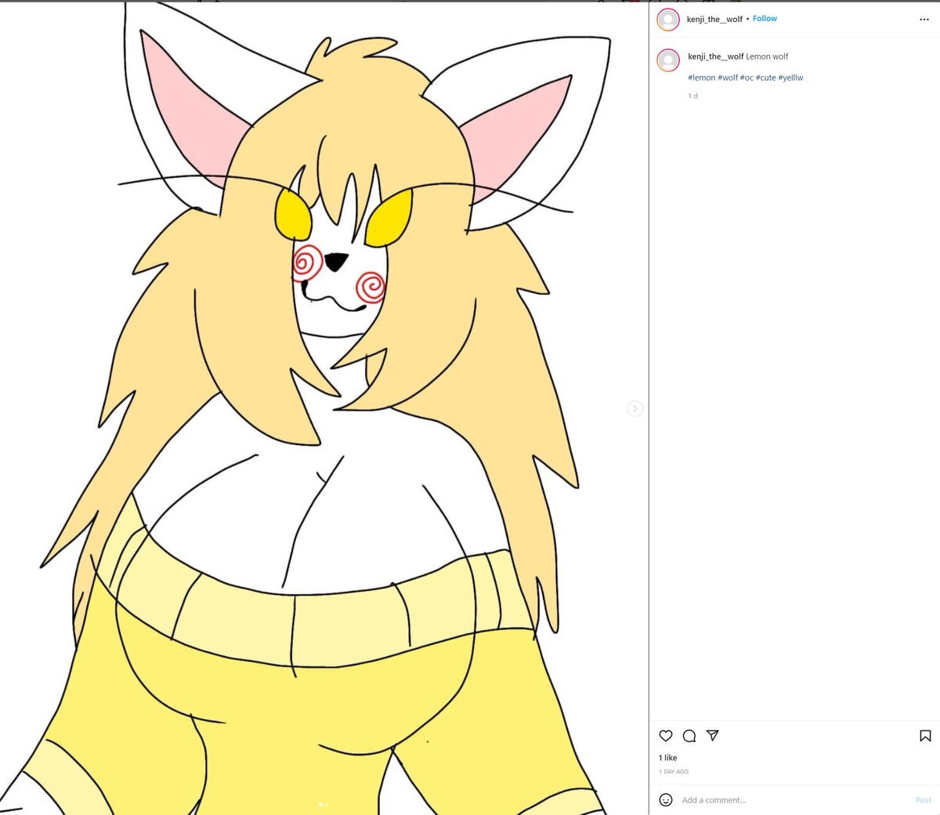The width and height of the screenshot is (940, 815).
Task: Open the more options ellipsis menu
Action: tap(924, 20)
